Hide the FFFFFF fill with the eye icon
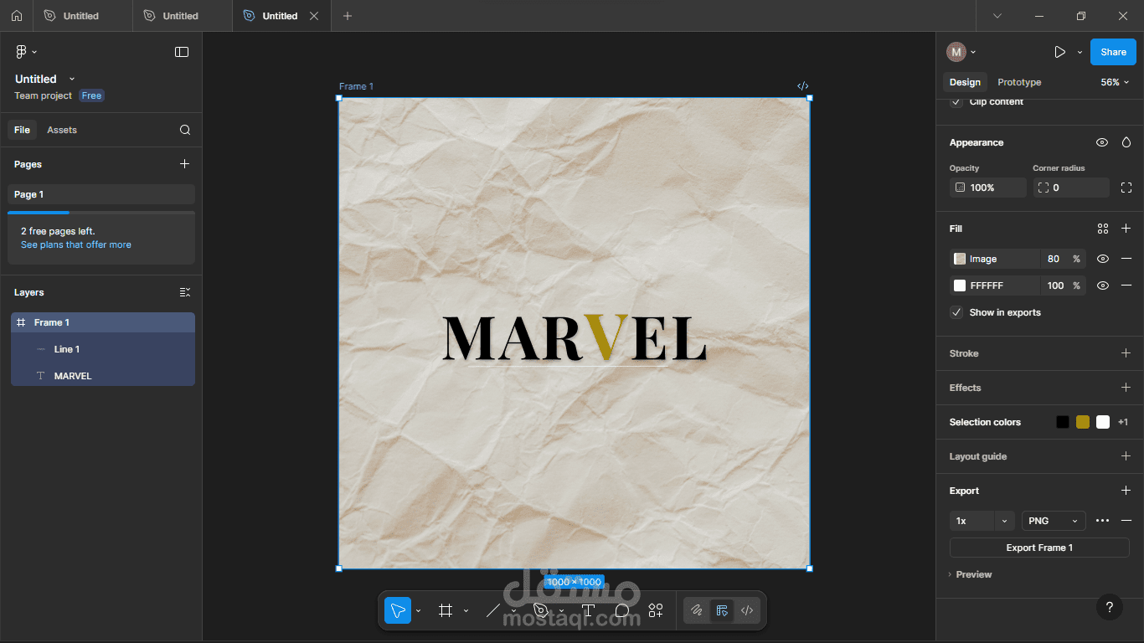 tap(1103, 285)
